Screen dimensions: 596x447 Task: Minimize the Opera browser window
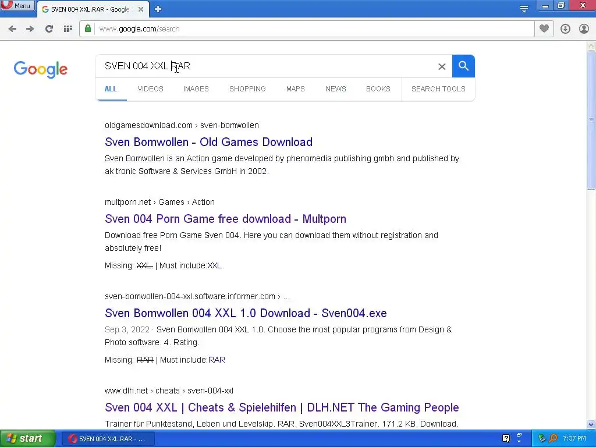click(x=545, y=5)
